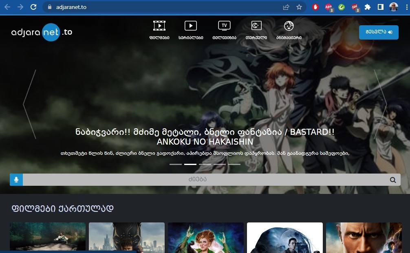Open the first ABP extension icon
410x253 pixels.
328,7
